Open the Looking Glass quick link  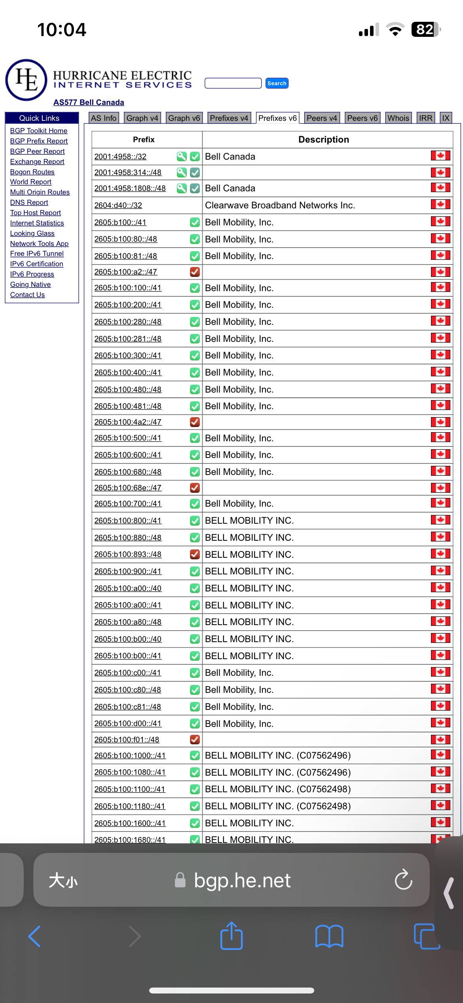click(32, 233)
